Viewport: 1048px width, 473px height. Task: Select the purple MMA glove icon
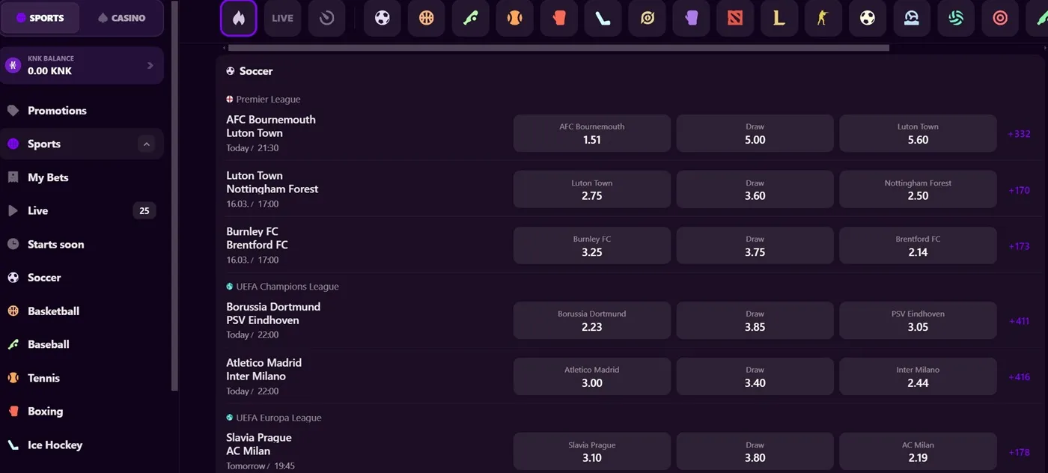(691, 18)
